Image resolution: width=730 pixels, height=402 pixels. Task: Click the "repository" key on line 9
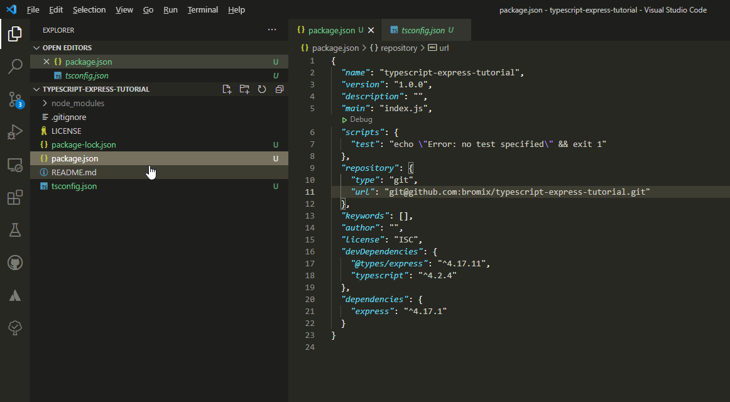coord(370,168)
